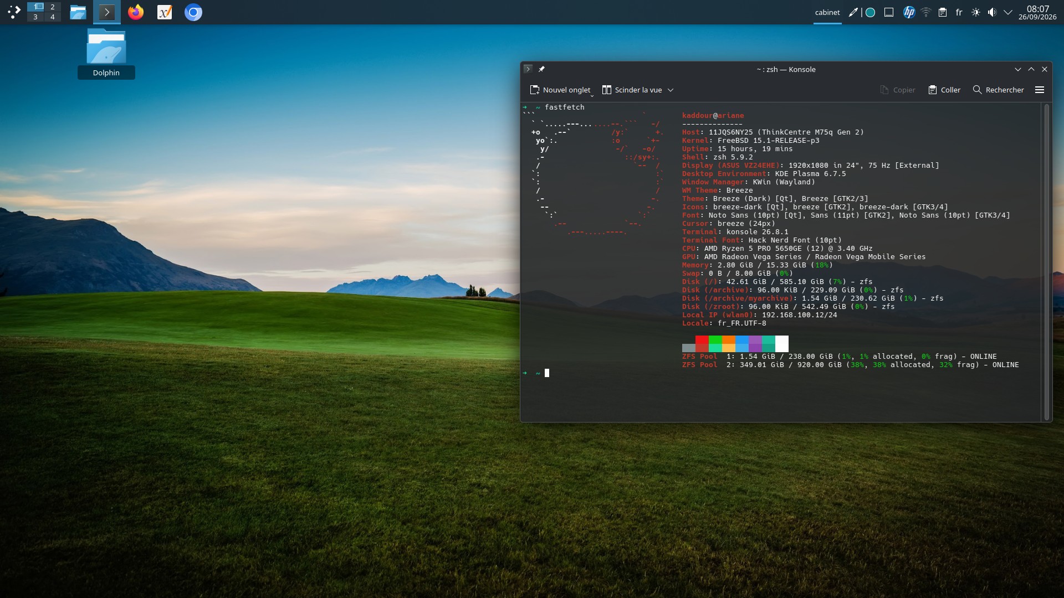Click the 'AMD Radeon Vega Series' GPU text
Viewport: 1064px width, 598px height.
[753, 257]
